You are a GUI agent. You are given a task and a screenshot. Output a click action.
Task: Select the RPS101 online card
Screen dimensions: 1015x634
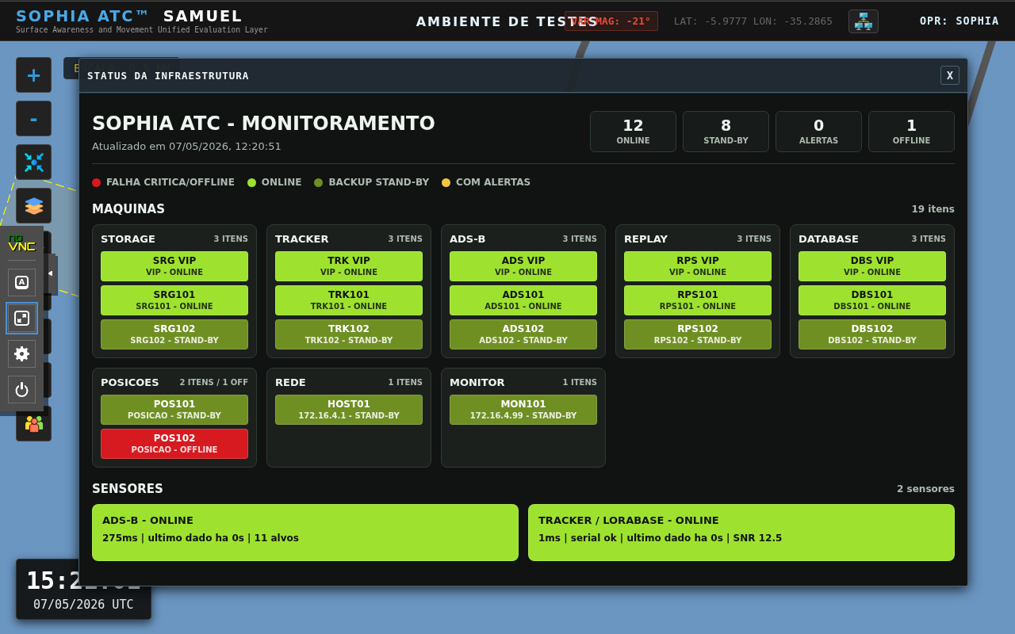click(x=698, y=300)
